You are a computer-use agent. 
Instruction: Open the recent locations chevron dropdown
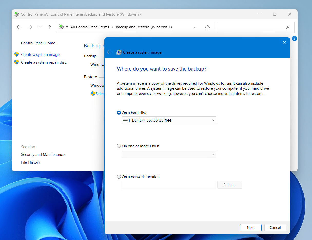40,27
